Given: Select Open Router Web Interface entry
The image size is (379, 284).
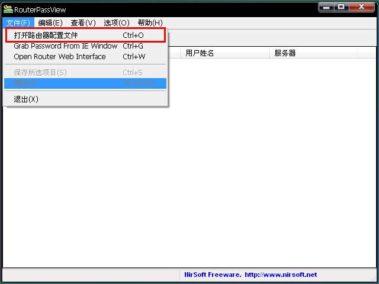Looking at the screenshot, I should [59, 57].
